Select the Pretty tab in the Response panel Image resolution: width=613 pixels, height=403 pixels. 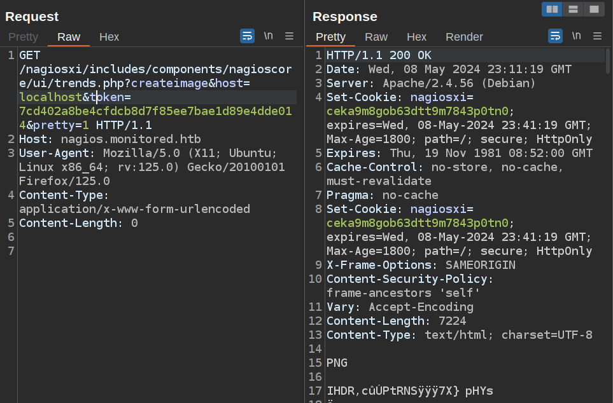tap(330, 37)
